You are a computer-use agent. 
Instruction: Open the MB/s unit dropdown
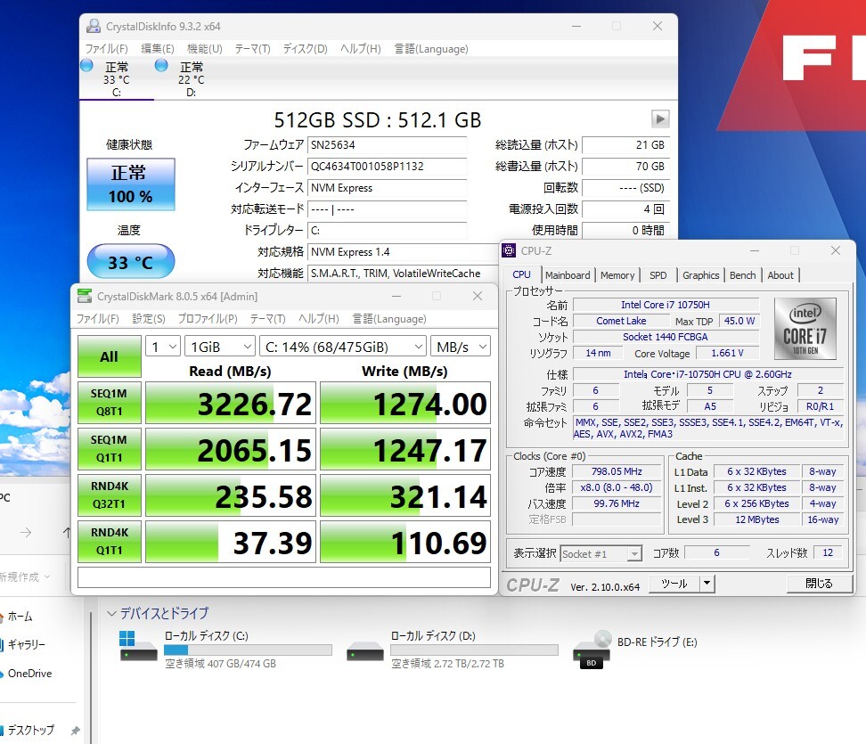pos(460,347)
